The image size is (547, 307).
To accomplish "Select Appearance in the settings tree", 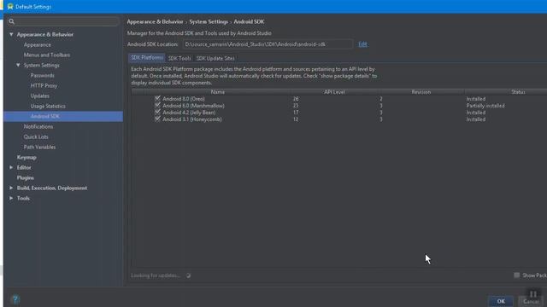I will click(38, 45).
